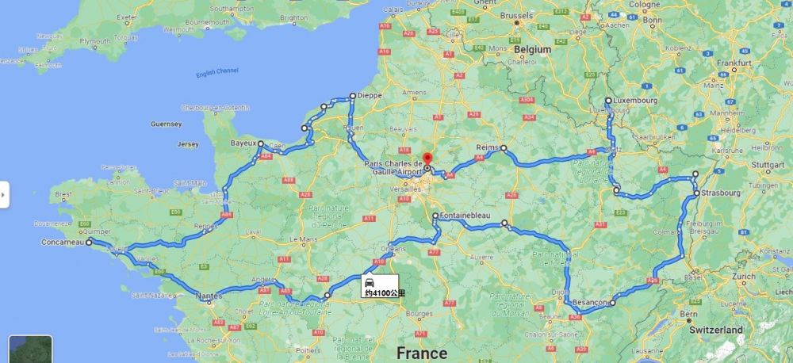This screenshot has height=363, width=793.
Task: Click the Frankfurt city label
Action: (x=734, y=63)
